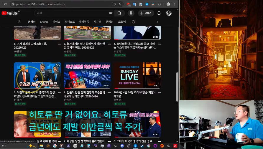Open site information icon in address bar

13,4
